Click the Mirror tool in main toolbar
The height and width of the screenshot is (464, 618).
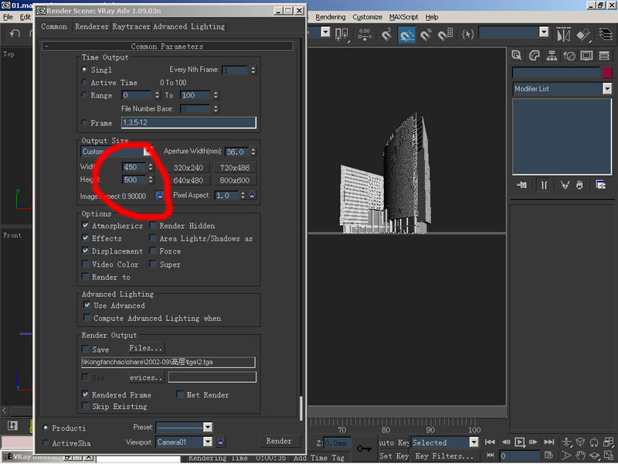[x=563, y=35]
